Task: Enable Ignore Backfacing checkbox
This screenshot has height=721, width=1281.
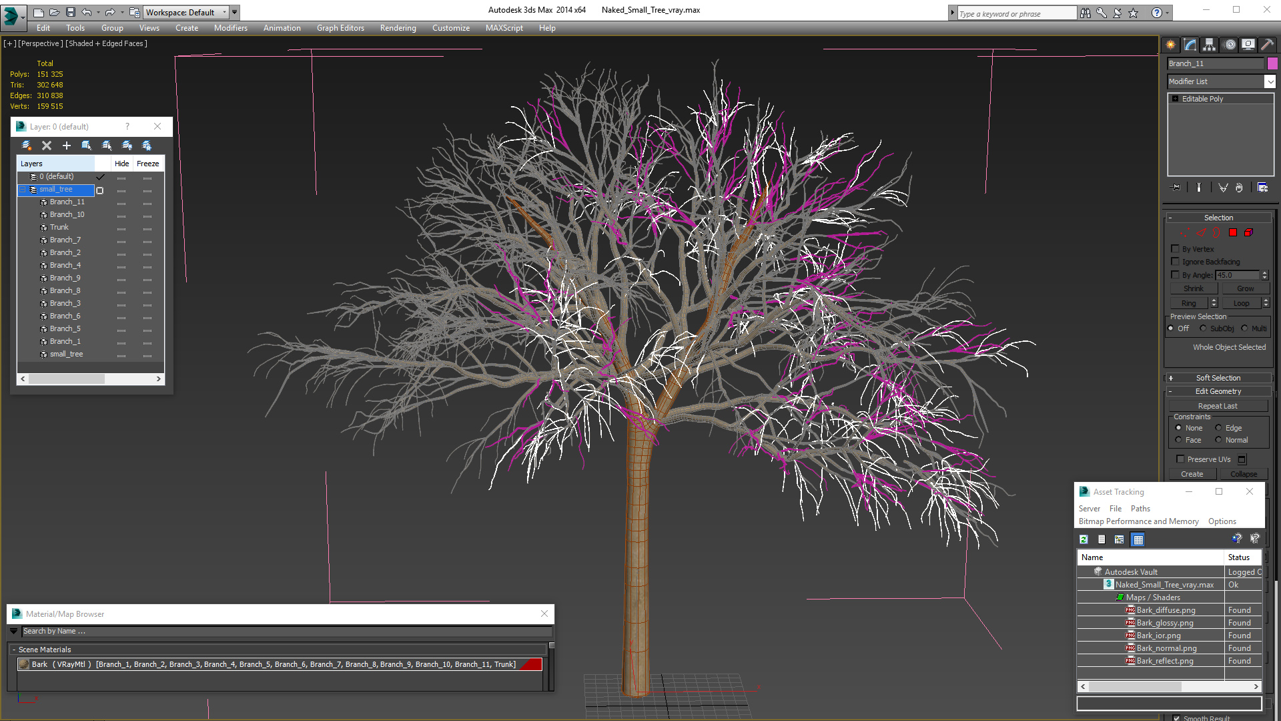Action: (1176, 262)
